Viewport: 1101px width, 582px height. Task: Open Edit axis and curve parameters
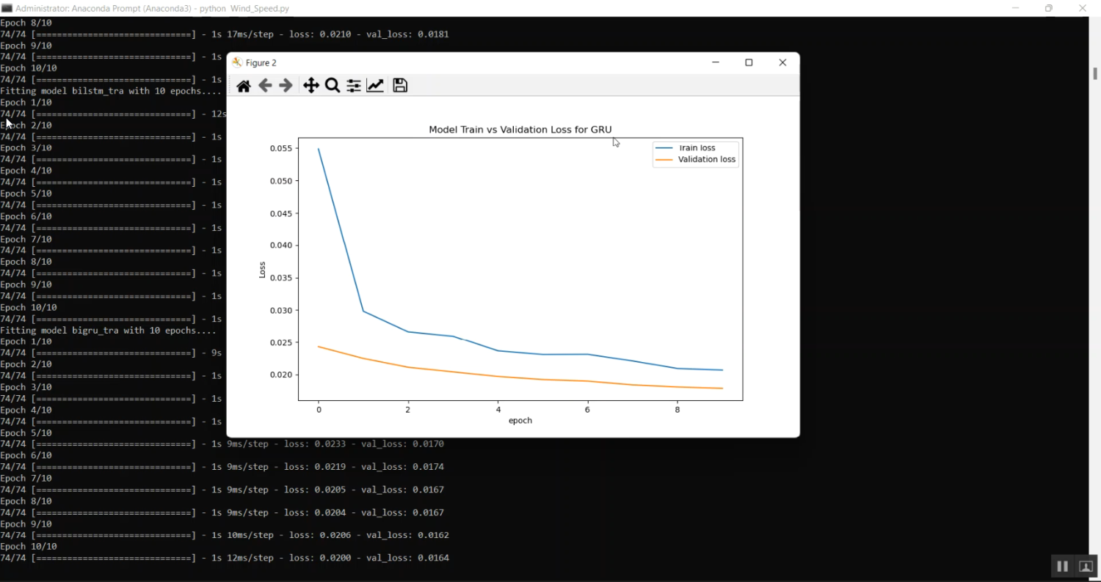click(x=375, y=86)
